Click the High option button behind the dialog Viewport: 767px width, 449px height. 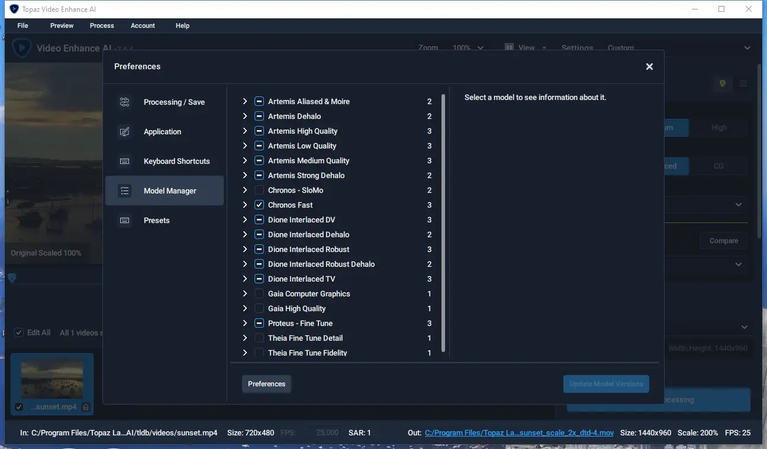(718, 128)
